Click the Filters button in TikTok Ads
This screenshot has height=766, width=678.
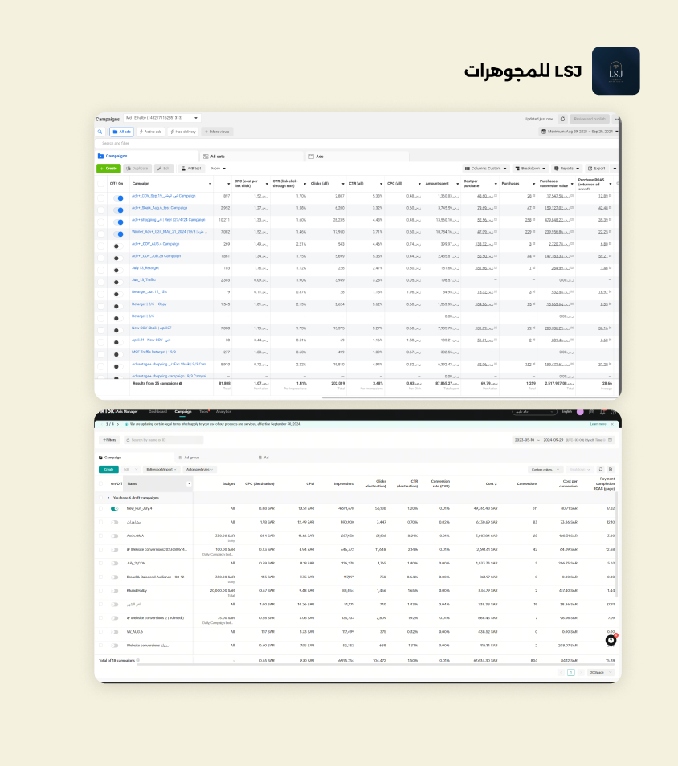108,440
